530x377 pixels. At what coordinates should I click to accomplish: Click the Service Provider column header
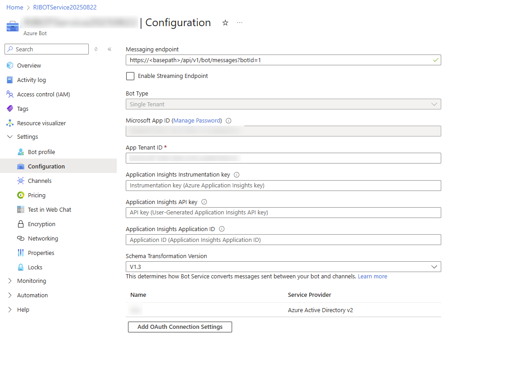tap(310, 295)
